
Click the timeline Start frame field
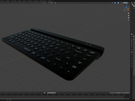(x=120, y=93)
